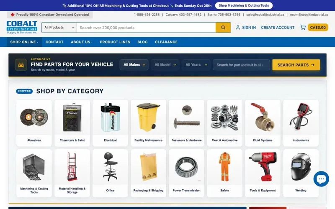335x209 pixels.
Task: Click sales@cobaltindustrial.ca email link
Action: 265,15
